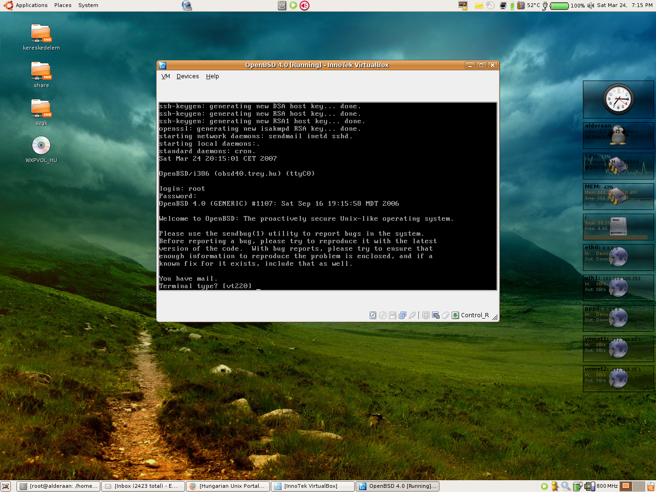Open the System menu

(x=88, y=5)
